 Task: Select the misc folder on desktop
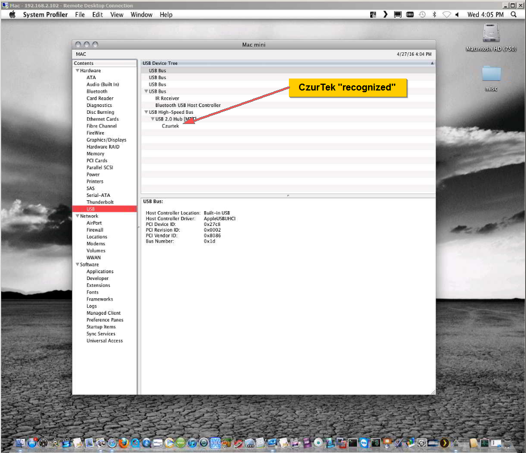(x=491, y=73)
